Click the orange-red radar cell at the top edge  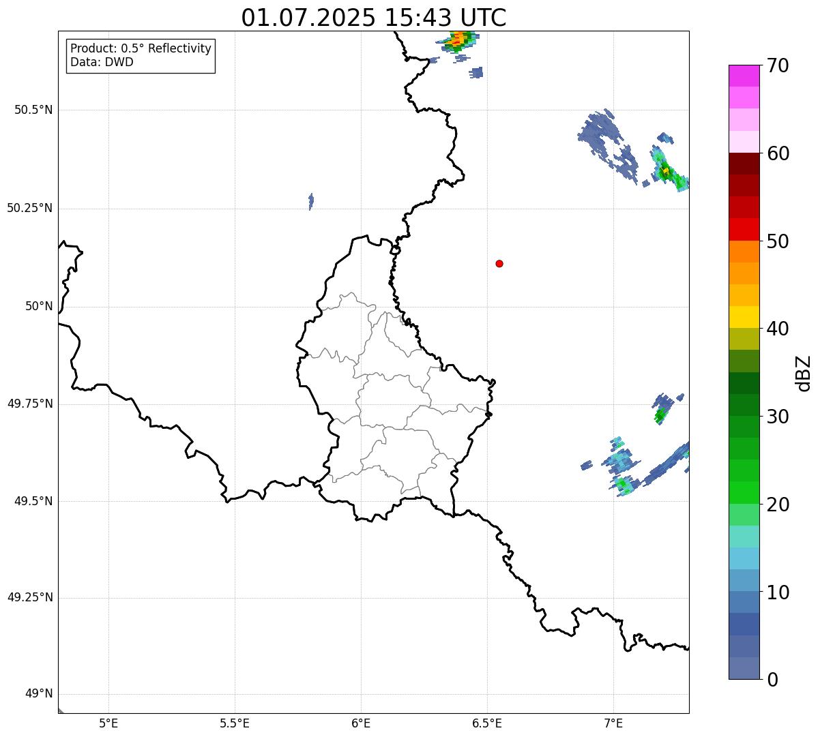(459, 41)
